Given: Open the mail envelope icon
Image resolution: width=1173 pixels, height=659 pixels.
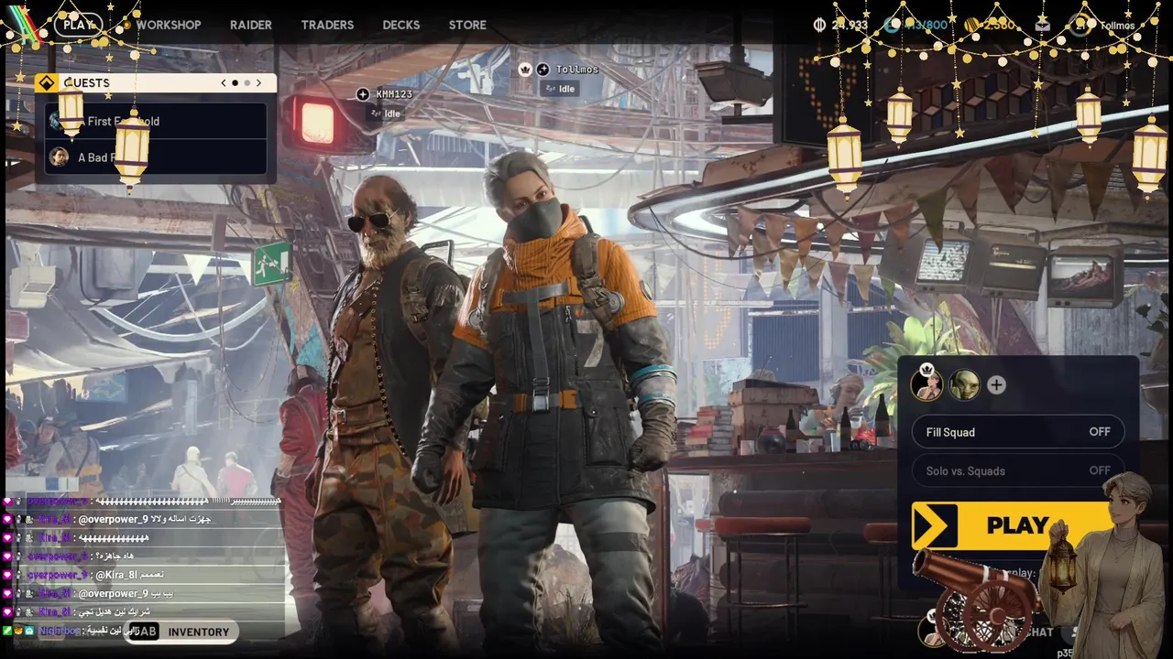Looking at the screenshot, I should (x=1042, y=25).
